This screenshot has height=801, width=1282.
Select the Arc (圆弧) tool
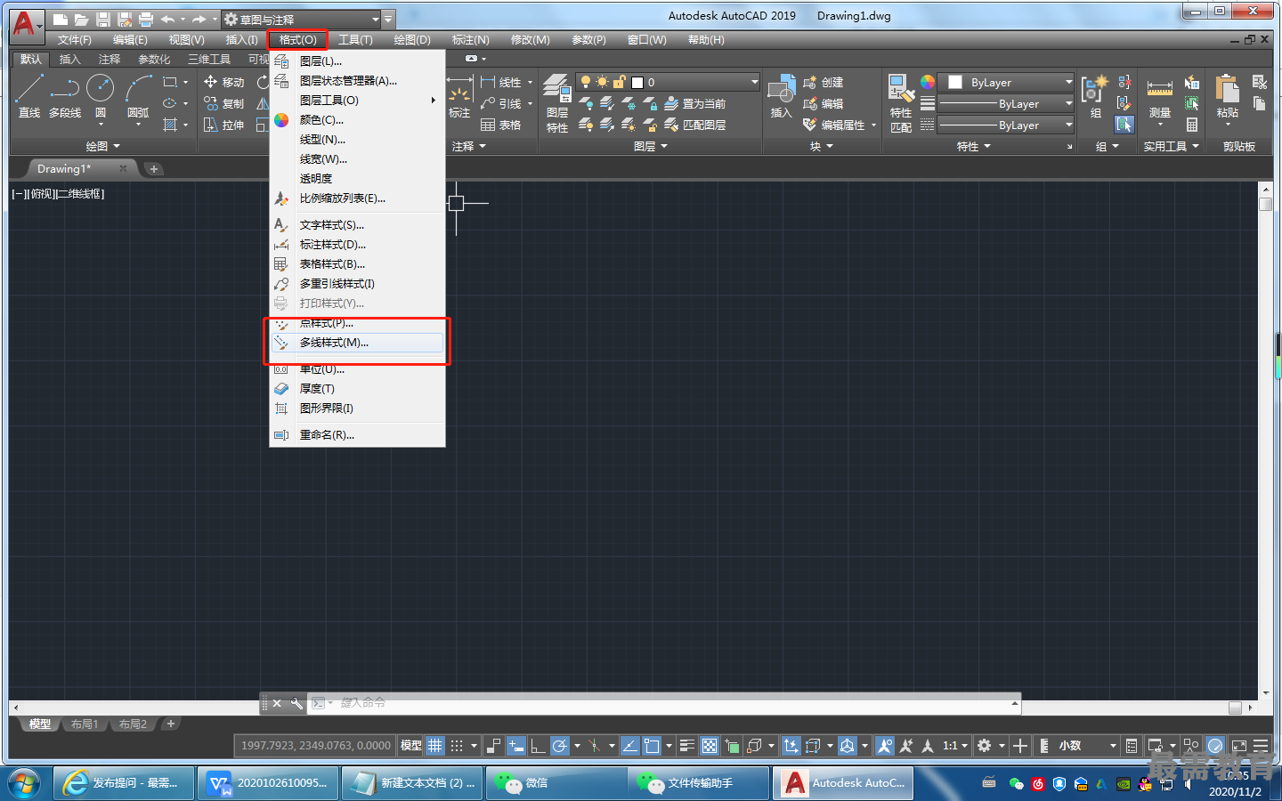point(138,95)
